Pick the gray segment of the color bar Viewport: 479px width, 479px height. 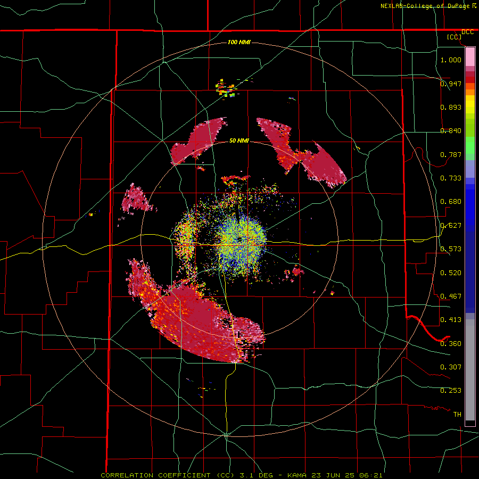pyautogui.click(x=470, y=370)
